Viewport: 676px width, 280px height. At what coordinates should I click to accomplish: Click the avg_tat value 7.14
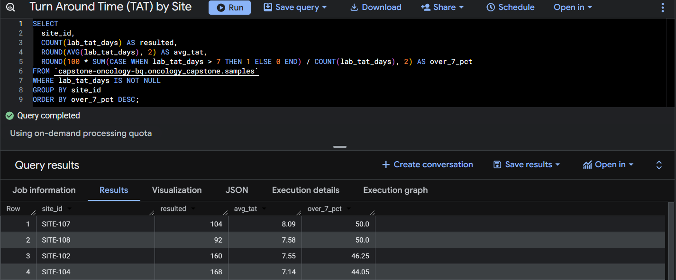tap(288, 272)
